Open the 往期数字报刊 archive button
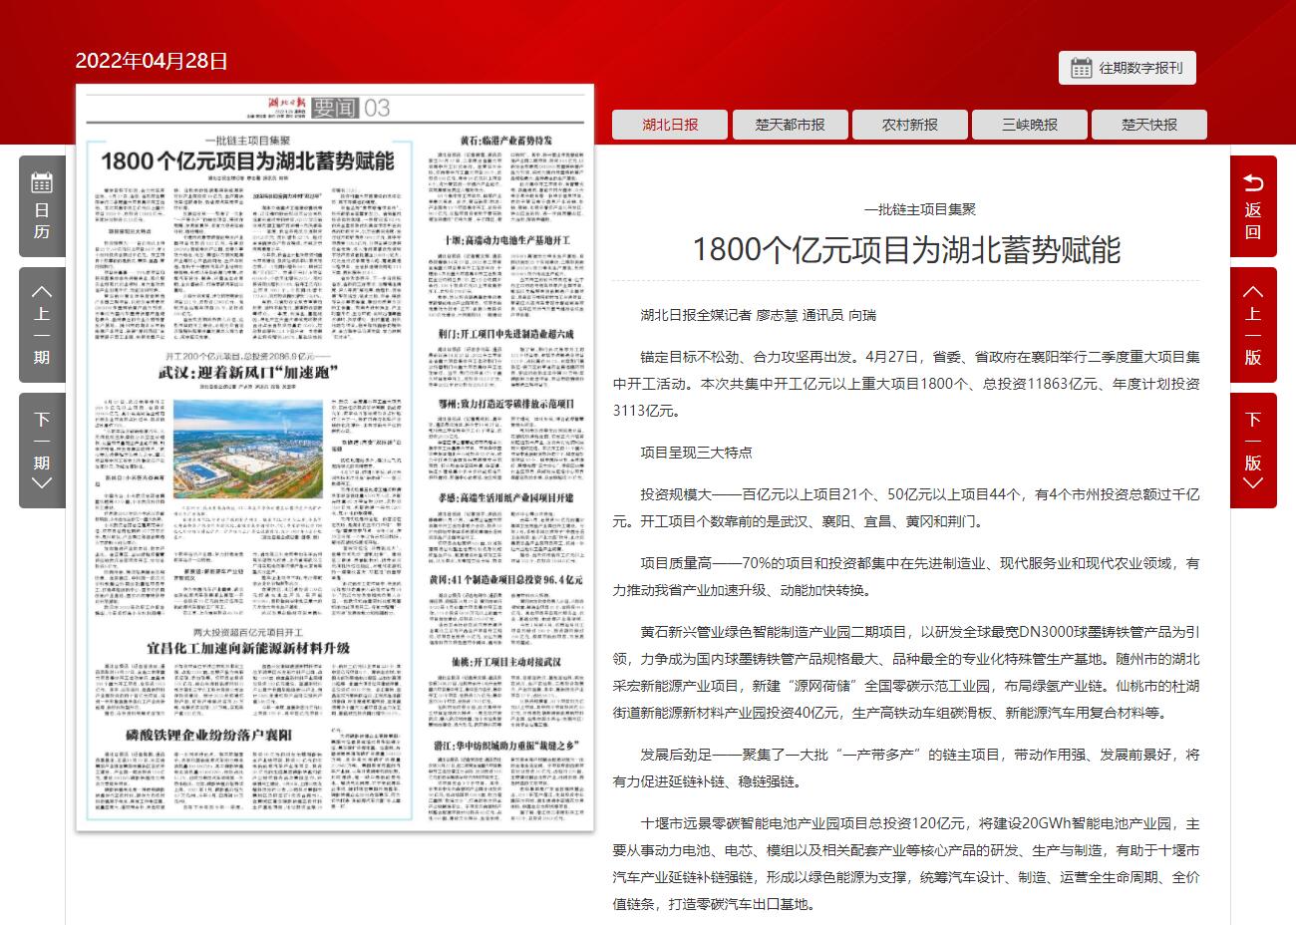Screen dimensions: 1296x925 pyautogui.click(x=1127, y=68)
